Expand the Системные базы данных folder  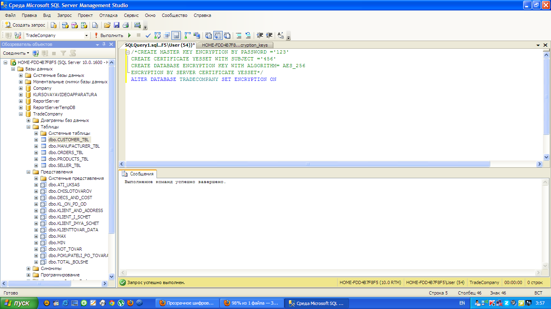click(x=21, y=75)
